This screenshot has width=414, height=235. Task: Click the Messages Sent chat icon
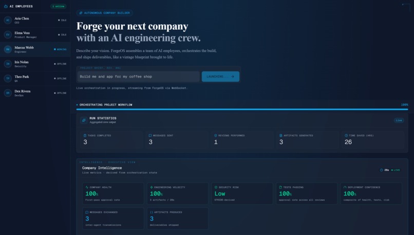click(150, 135)
